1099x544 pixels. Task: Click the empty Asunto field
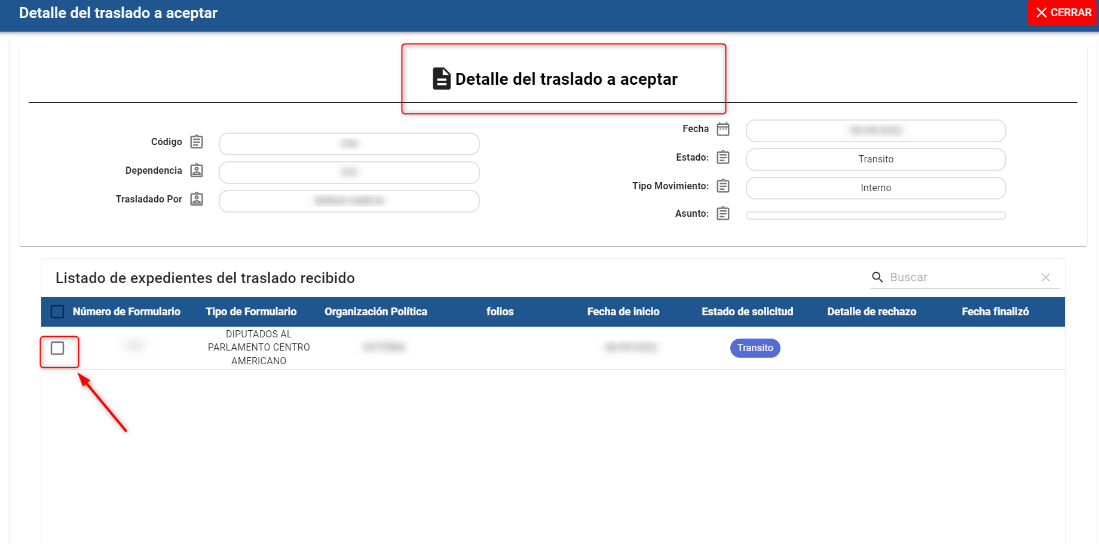click(875, 216)
